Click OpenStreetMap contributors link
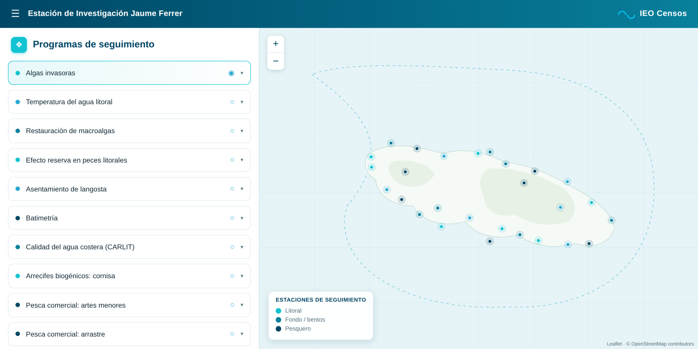Screen dimensions: 698x349 point(663,344)
